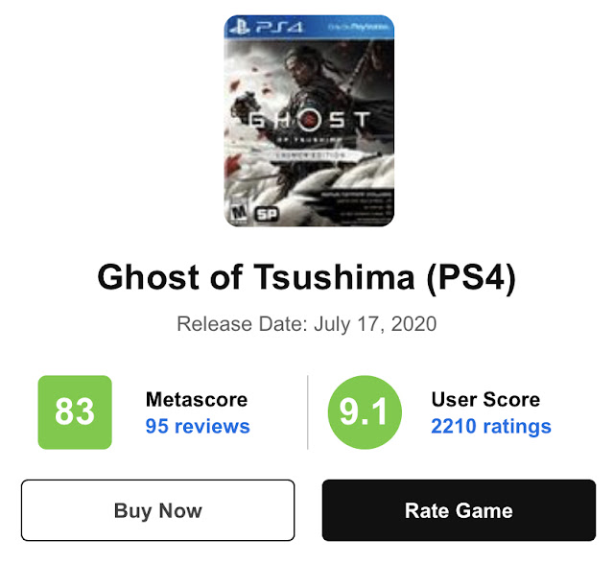The image size is (614, 563).
Task: Click the green Metascore 83 badge
Action: point(75,412)
